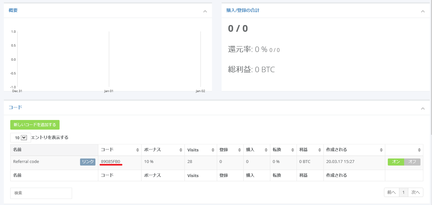This screenshot has width=432, height=205.
Task: Go to next page with 次へ
Action: [415, 192]
